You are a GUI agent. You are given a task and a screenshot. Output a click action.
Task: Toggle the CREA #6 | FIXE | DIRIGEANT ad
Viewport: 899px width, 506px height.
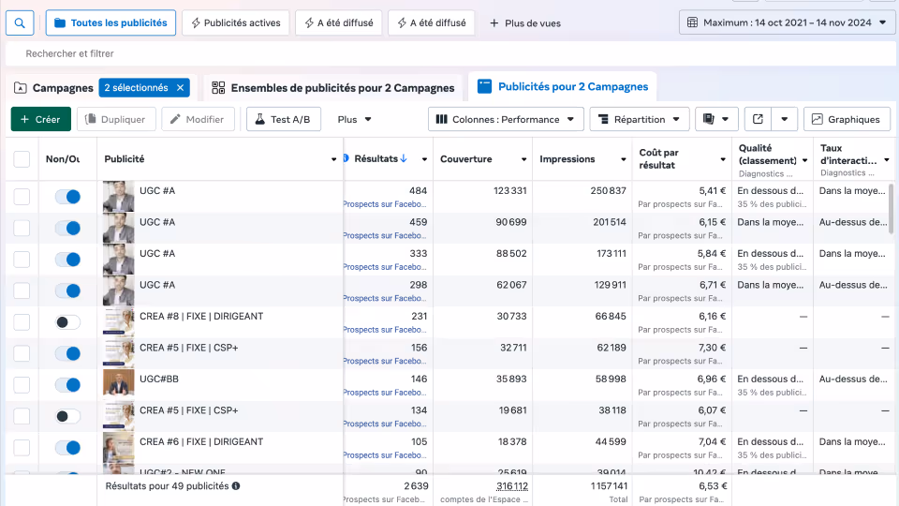coord(67,448)
